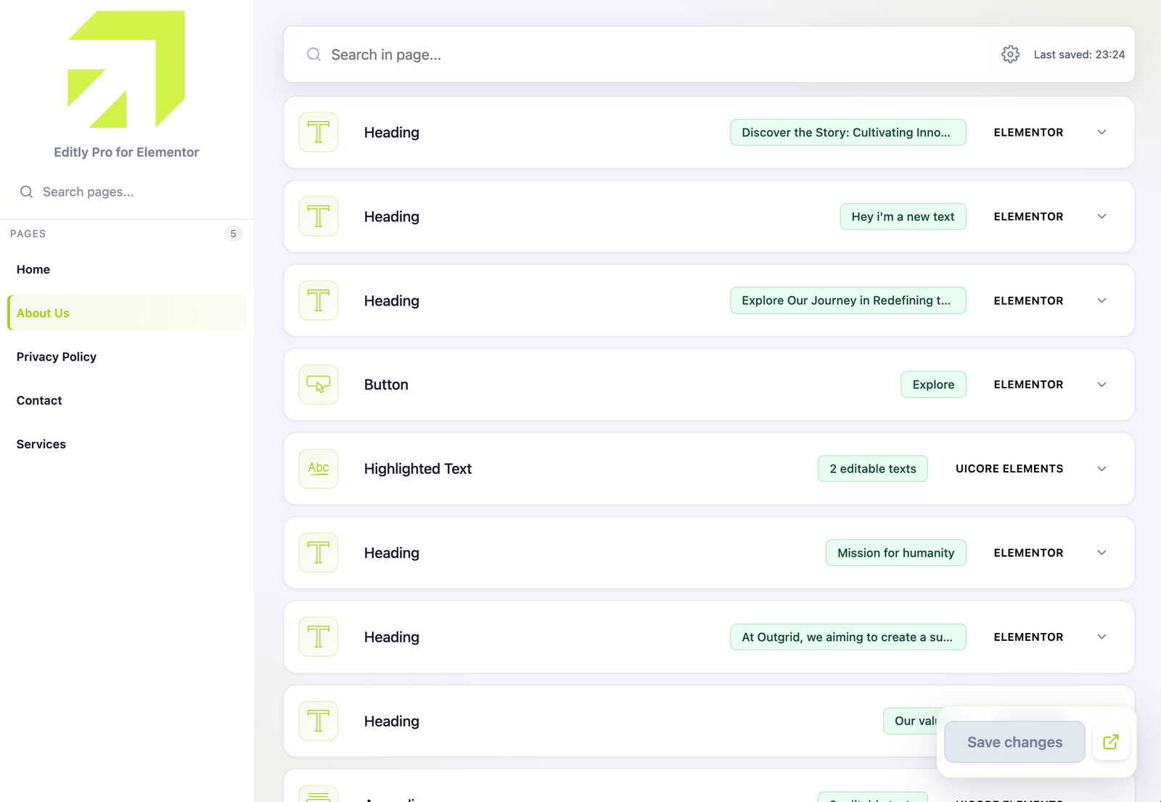
Task: Click the T icon of the Discover the Story heading
Action: (319, 132)
